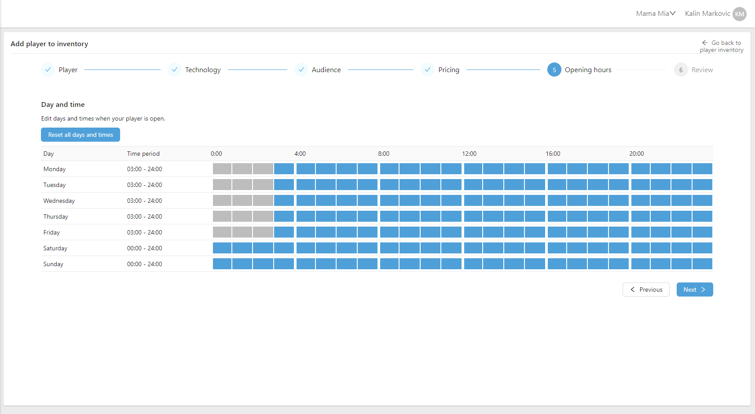
Task: Go to the Pricing step label
Action: [448, 70]
